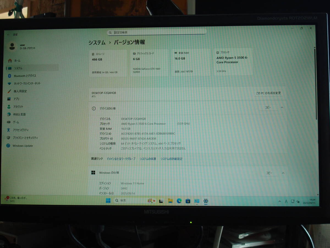330x248 pixels.
Task: Select the グラフィックス カード 6 GB card
Action: (x=149, y=63)
